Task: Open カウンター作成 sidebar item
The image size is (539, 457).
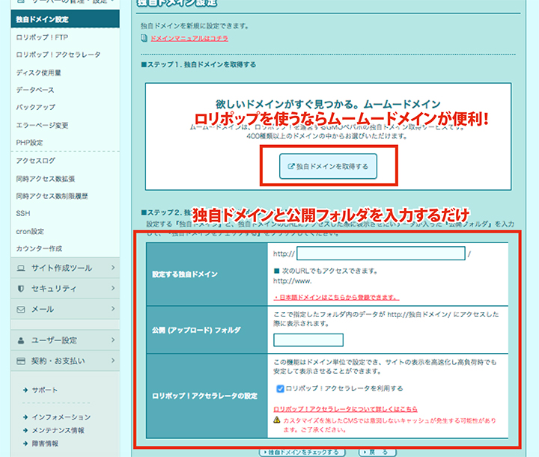Action: coord(39,248)
